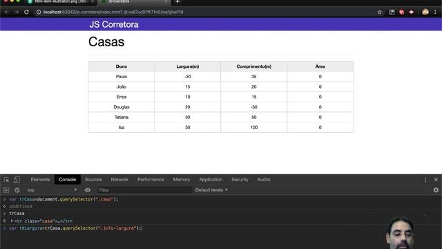Screen dimensions: 442x249
Task: View site information icon in address bar
Action: point(39,12)
